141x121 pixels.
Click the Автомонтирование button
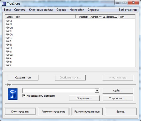click(54, 112)
